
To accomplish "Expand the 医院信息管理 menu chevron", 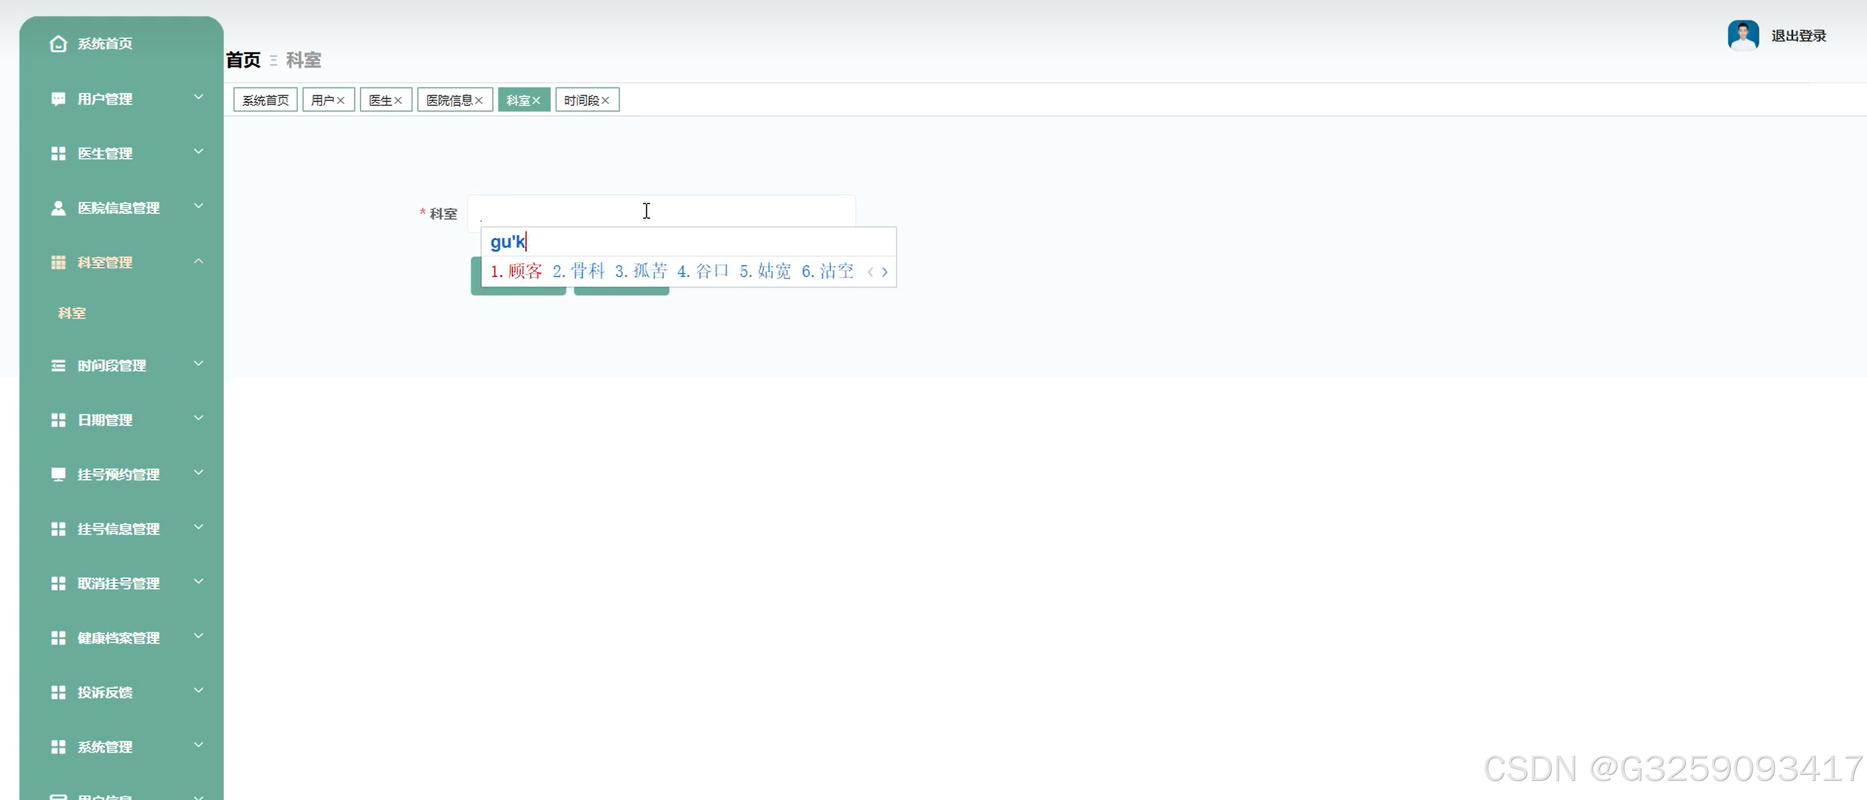I will pos(199,206).
